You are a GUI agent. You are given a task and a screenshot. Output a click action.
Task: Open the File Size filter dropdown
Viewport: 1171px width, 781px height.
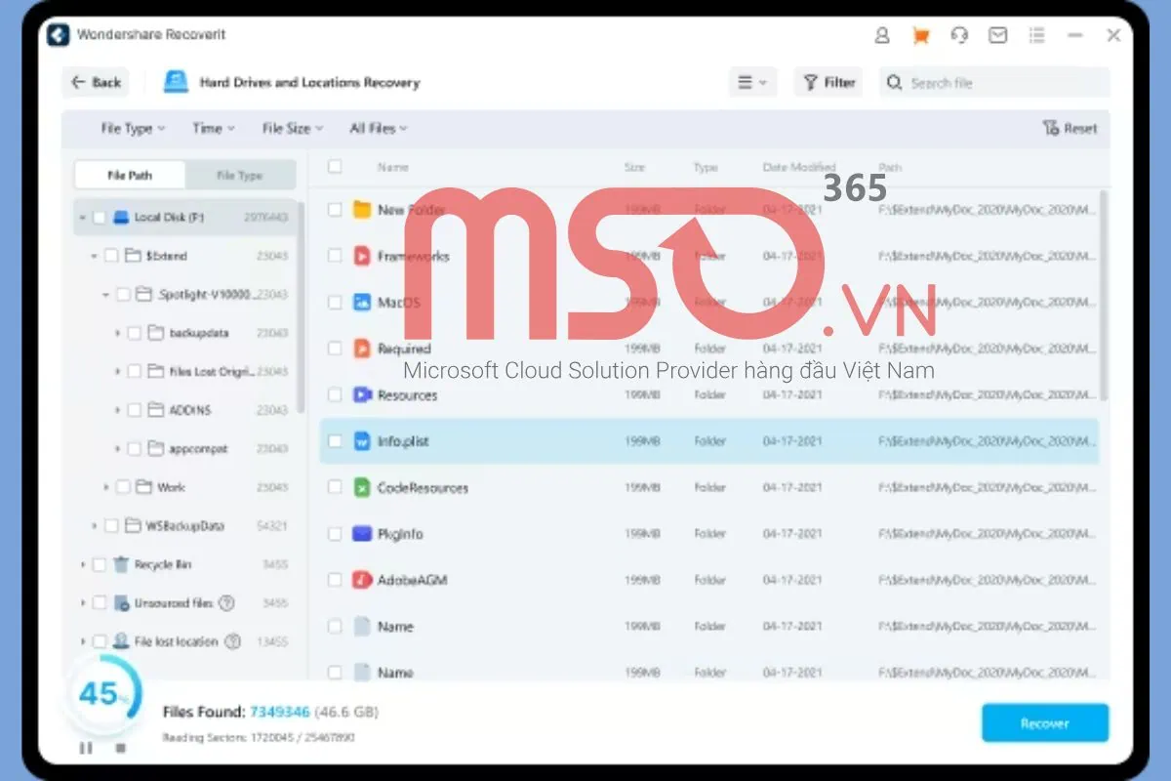(x=292, y=129)
